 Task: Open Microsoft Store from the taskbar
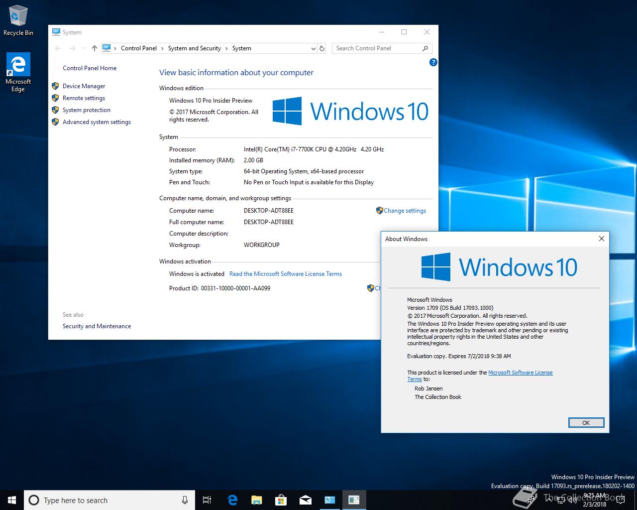(x=281, y=500)
